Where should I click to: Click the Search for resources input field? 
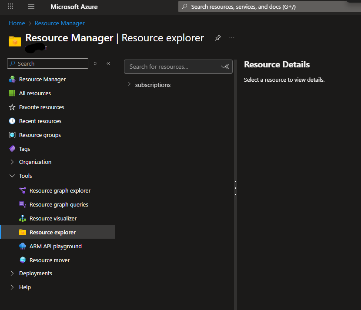(x=173, y=67)
